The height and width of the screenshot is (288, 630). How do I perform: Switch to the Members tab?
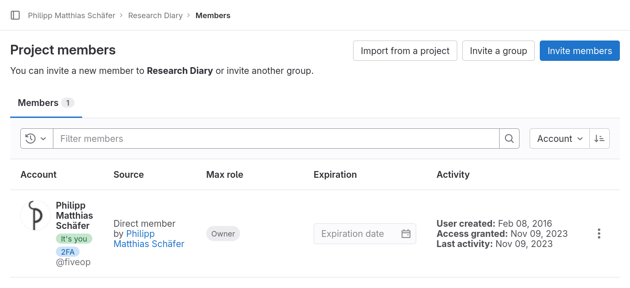click(38, 103)
